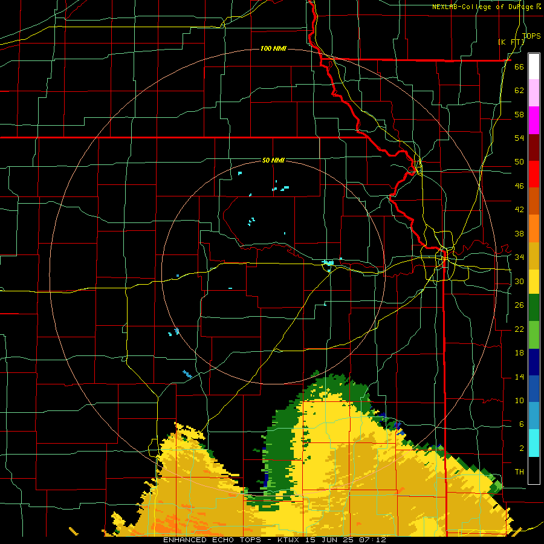The width and height of the screenshot is (544, 544).
Task: Click the 30 legend value label
Action: [x=519, y=281]
